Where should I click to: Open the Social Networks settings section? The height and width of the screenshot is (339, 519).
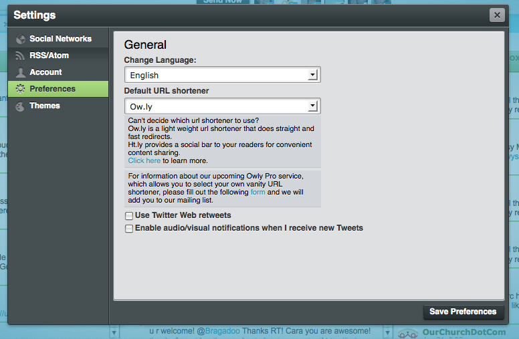tap(58, 39)
